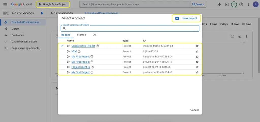The width and height of the screenshot is (260, 122).
Task: Click the chart legend toggle icon
Action: [x=232, y=37]
